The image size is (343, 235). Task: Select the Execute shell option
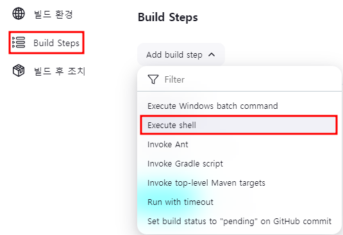(x=239, y=125)
